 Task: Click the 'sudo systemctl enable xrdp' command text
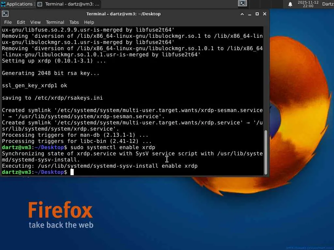(113, 147)
